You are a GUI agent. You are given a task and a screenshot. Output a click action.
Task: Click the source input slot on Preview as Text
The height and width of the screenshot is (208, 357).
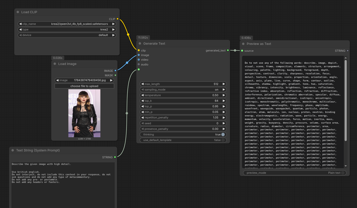242,50
